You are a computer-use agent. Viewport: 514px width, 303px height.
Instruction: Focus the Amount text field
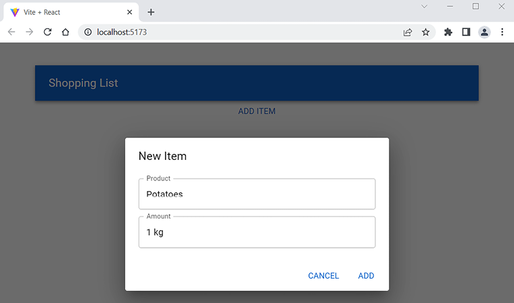(257, 233)
